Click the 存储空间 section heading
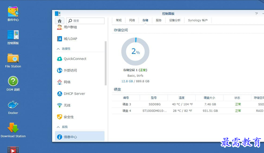 [x=121, y=30]
